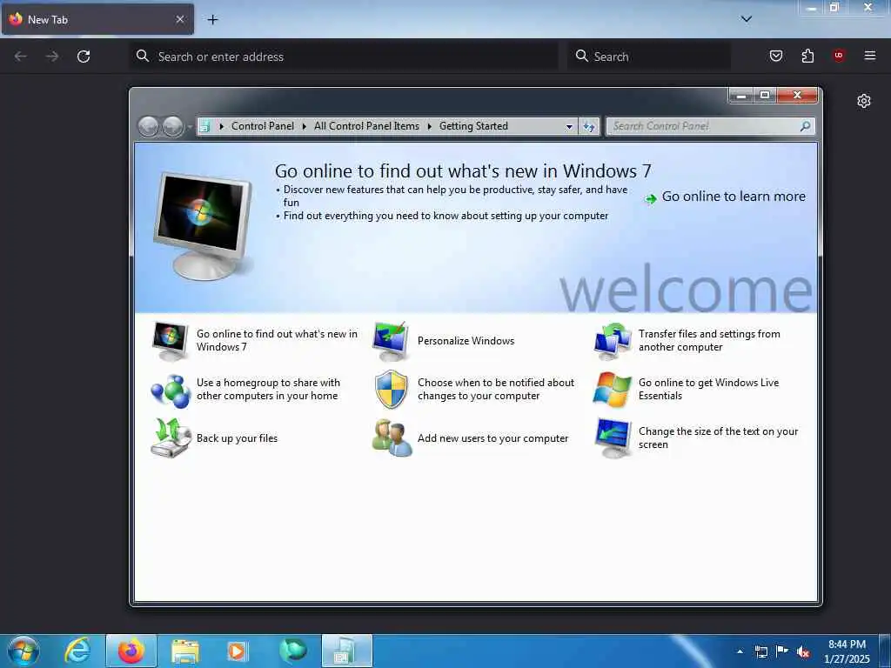Click the Firefox Search or enter address field
Viewport: 891px width, 668px height.
tap(343, 57)
